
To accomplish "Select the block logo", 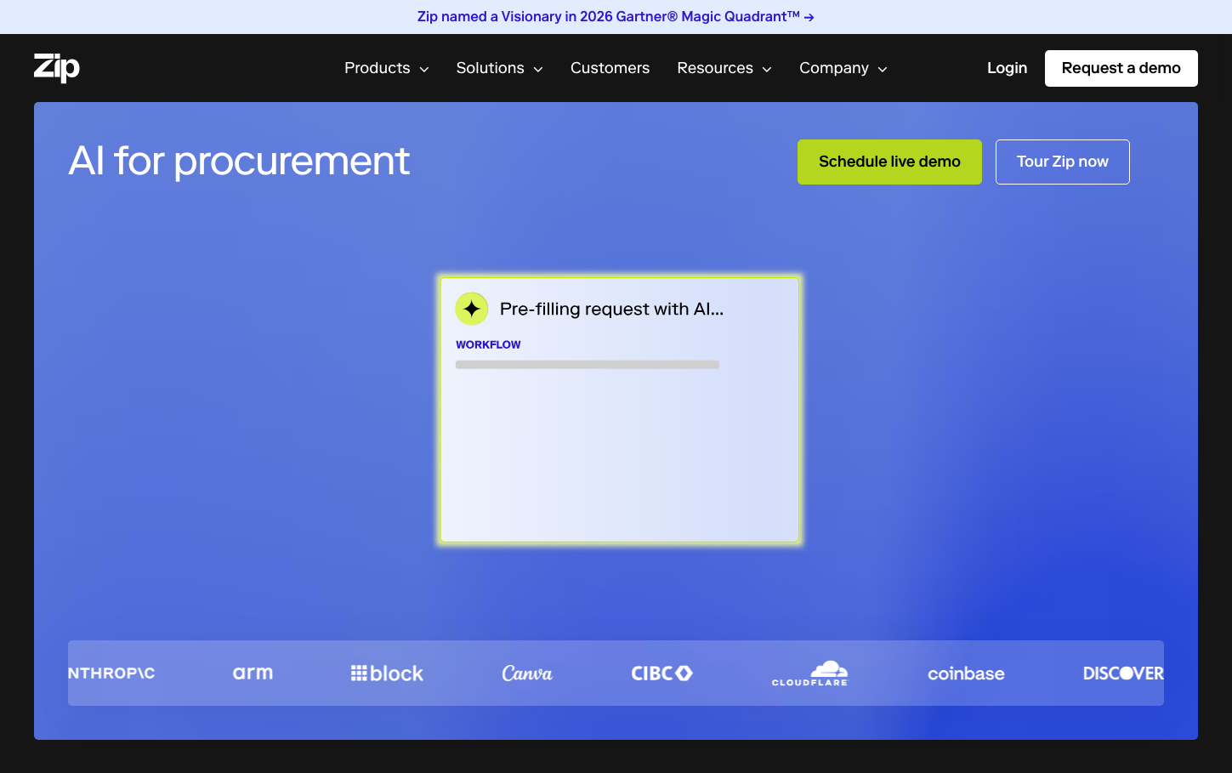I will pyautogui.click(x=387, y=673).
